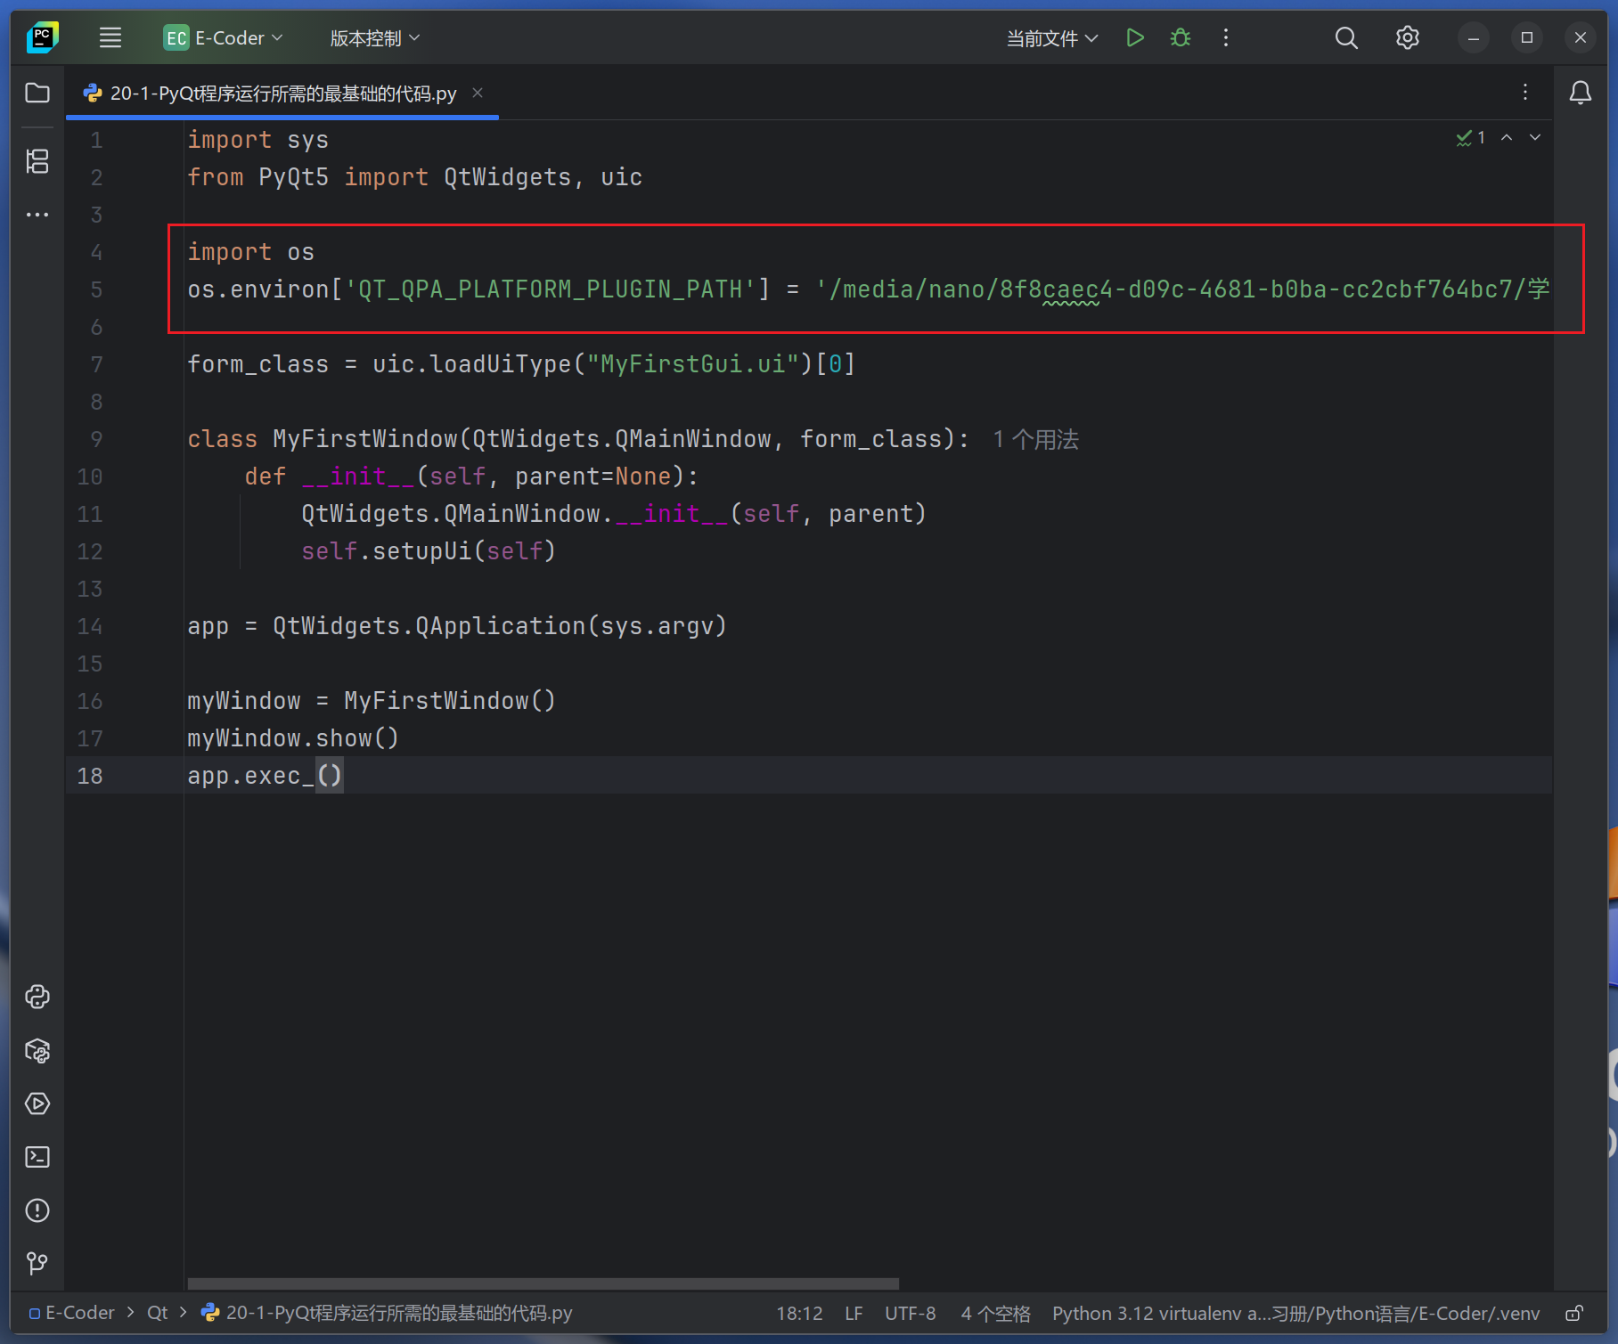Jump to previous highlighted problem arrow
This screenshot has width=1618, height=1344.
click(x=1507, y=137)
